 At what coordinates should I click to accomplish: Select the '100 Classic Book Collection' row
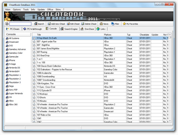tap(100, 66)
